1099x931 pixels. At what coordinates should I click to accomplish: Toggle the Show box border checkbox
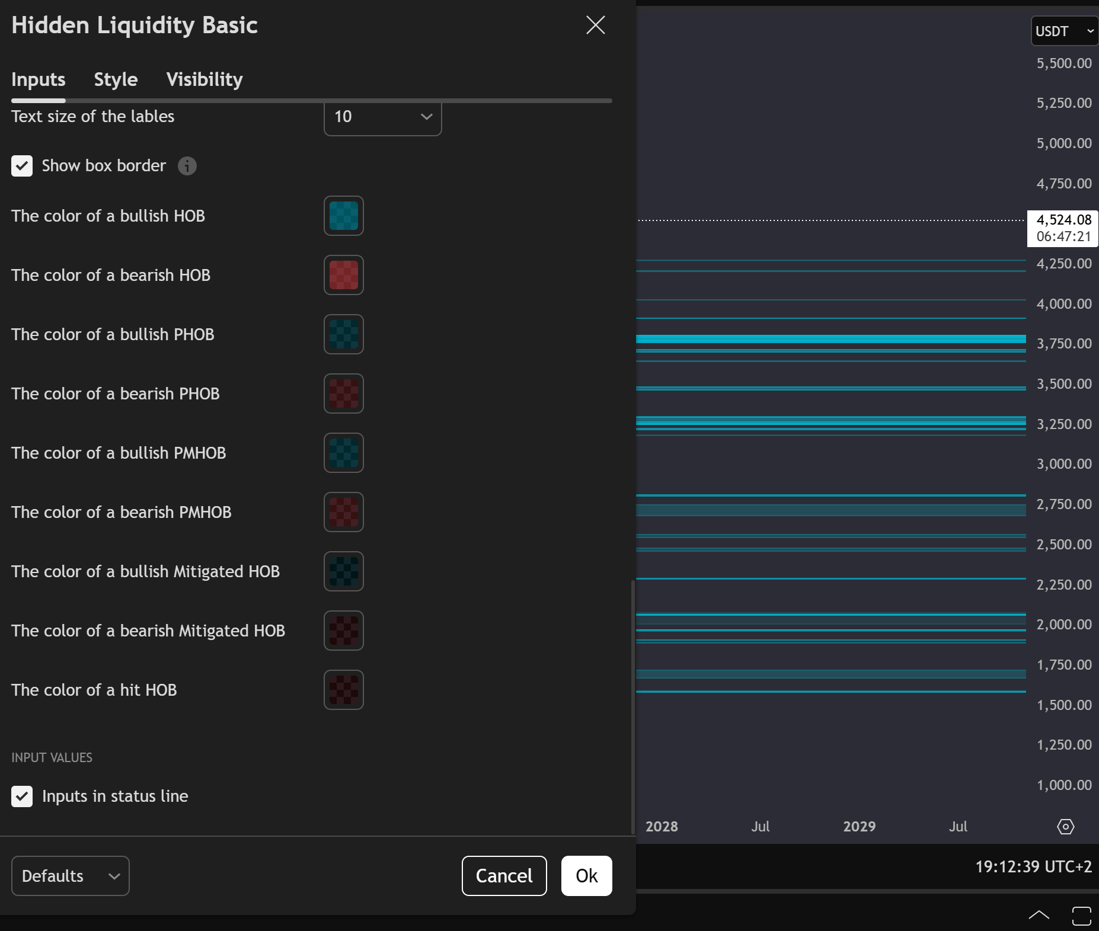[x=22, y=166]
